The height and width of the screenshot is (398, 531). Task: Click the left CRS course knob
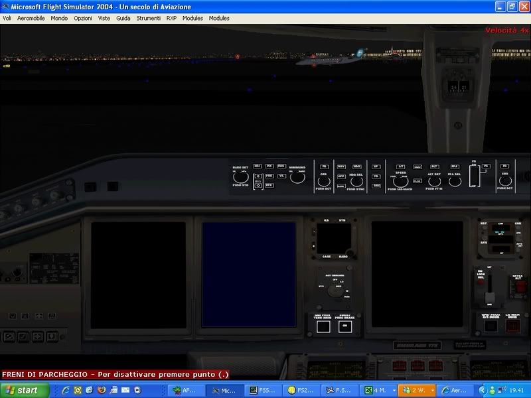(x=323, y=181)
